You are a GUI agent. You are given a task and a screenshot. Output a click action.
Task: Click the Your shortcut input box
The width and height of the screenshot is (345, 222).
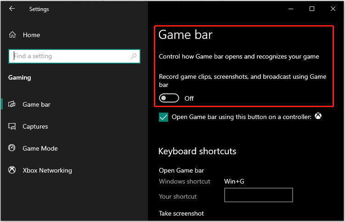pyautogui.click(x=259, y=195)
